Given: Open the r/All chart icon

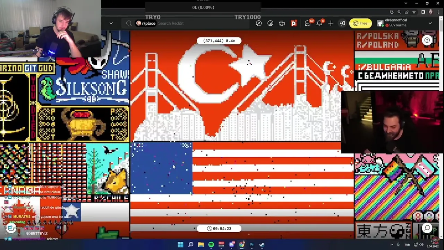Looking at the screenshot, I should 270,23.
